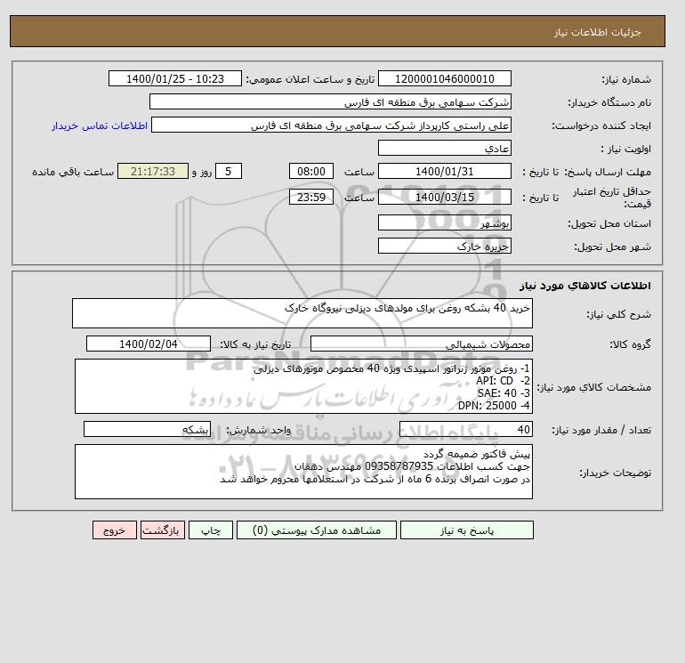Click the label واحد شمارش
685x663 pixels.
point(258,431)
